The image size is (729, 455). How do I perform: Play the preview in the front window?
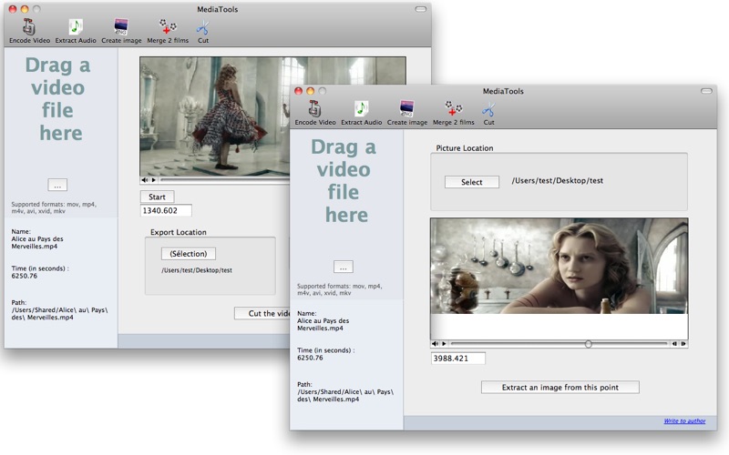tap(444, 344)
